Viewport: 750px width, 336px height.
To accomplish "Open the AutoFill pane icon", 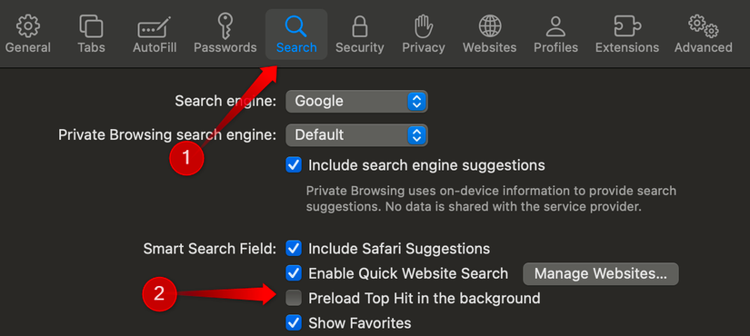I will coord(155,27).
